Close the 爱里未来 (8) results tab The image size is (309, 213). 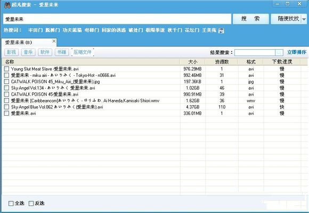(x=54, y=41)
